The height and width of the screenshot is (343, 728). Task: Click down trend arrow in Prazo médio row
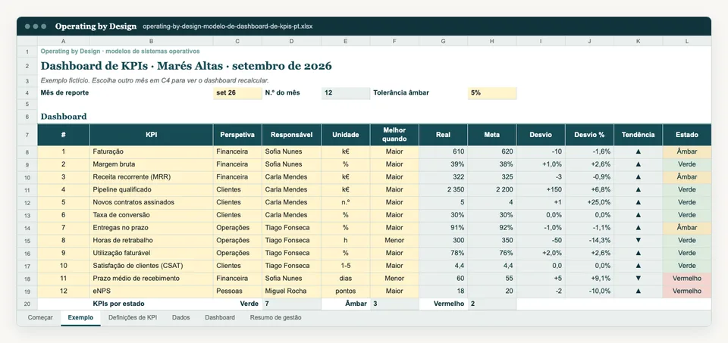click(x=638, y=279)
